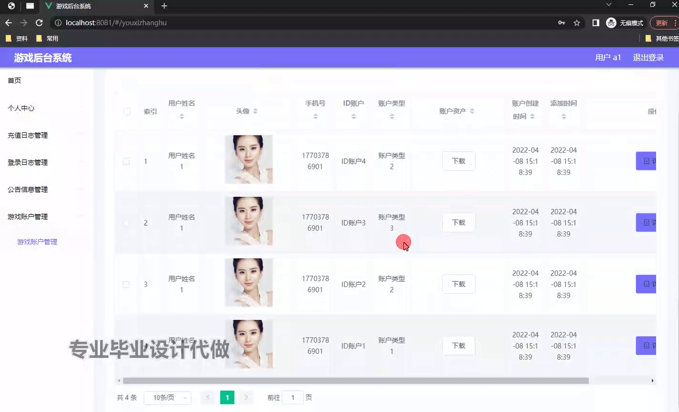Image resolution: width=679 pixels, height=412 pixels.
Task: Click the 用户 a1 label in header
Action: (x=608, y=57)
